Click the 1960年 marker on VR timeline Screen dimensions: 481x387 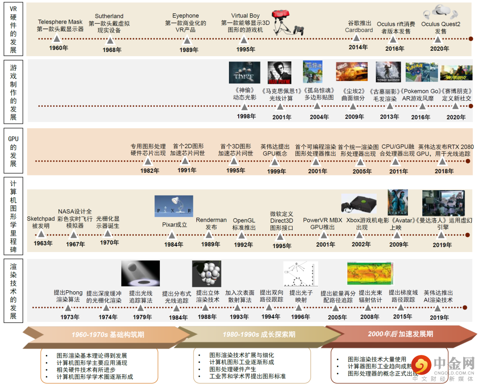coord(57,39)
